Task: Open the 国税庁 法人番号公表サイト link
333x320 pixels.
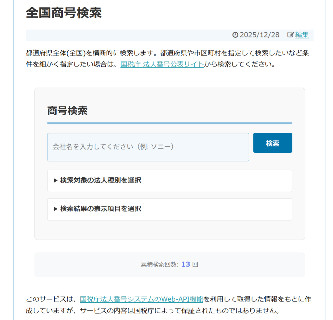Action: click(x=162, y=64)
